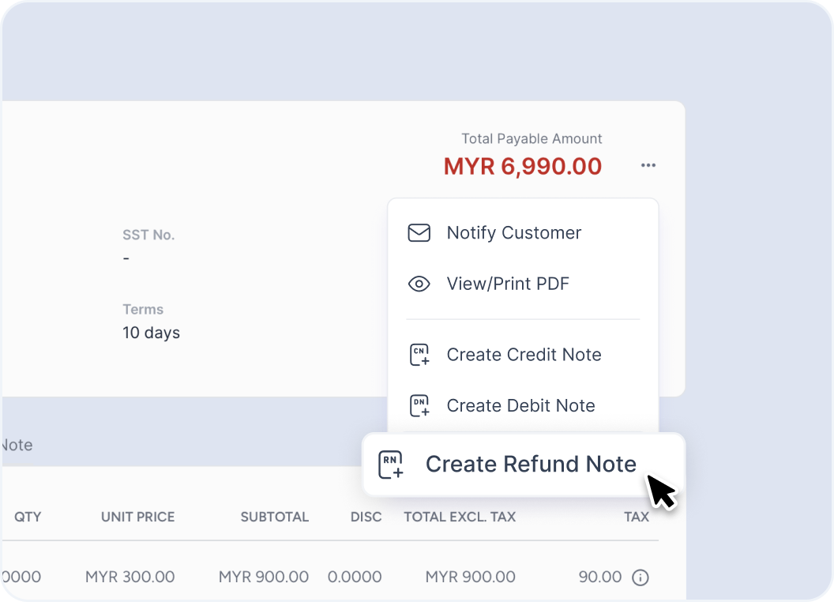Click the DN debit note icon
834x602 pixels.
point(419,405)
